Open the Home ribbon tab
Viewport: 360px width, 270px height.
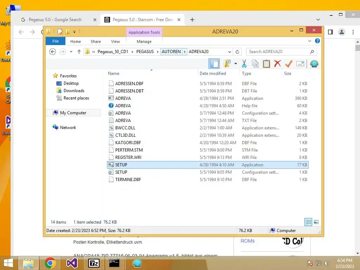[x=76, y=41]
